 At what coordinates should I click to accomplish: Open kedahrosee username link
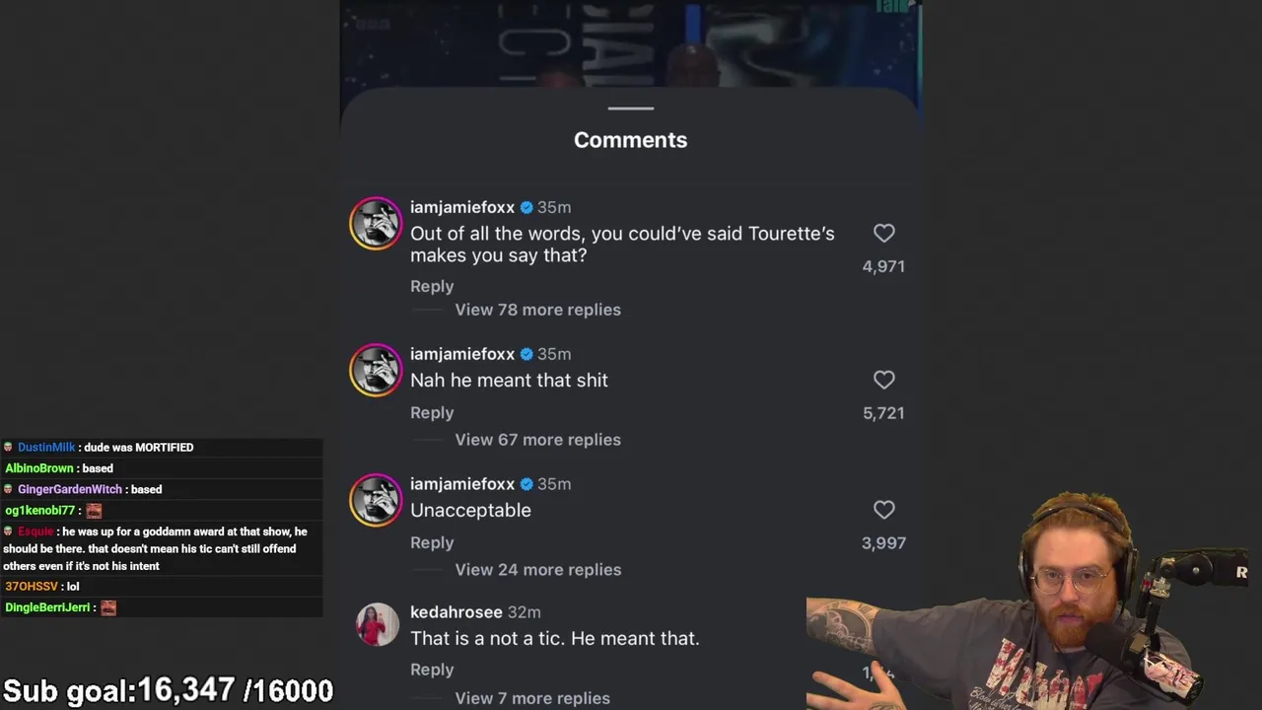tap(456, 612)
